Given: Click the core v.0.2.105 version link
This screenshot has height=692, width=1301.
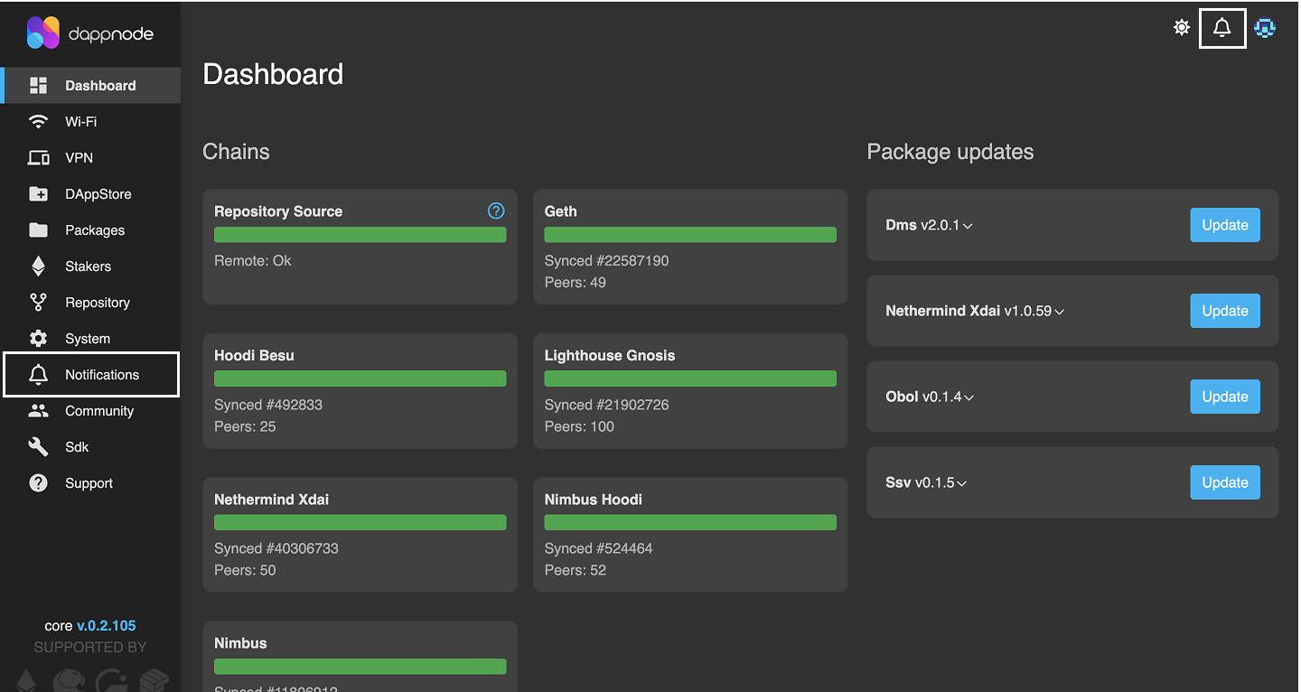Looking at the screenshot, I should 106,625.
